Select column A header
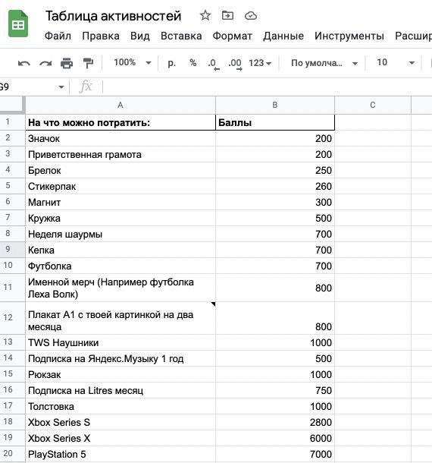This screenshot has width=432, height=463. (121, 105)
